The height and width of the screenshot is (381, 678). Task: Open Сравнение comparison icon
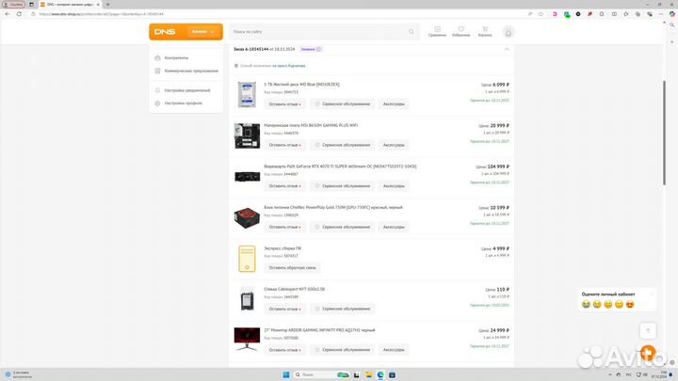(x=437, y=32)
